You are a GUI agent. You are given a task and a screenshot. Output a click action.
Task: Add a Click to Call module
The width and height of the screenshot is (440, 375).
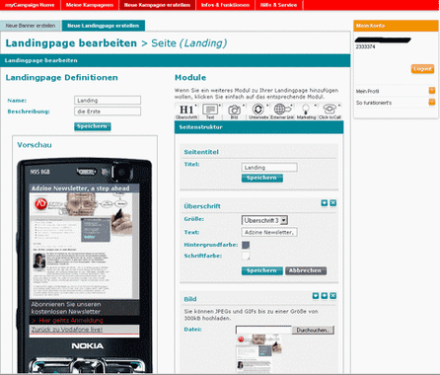point(330,112)
